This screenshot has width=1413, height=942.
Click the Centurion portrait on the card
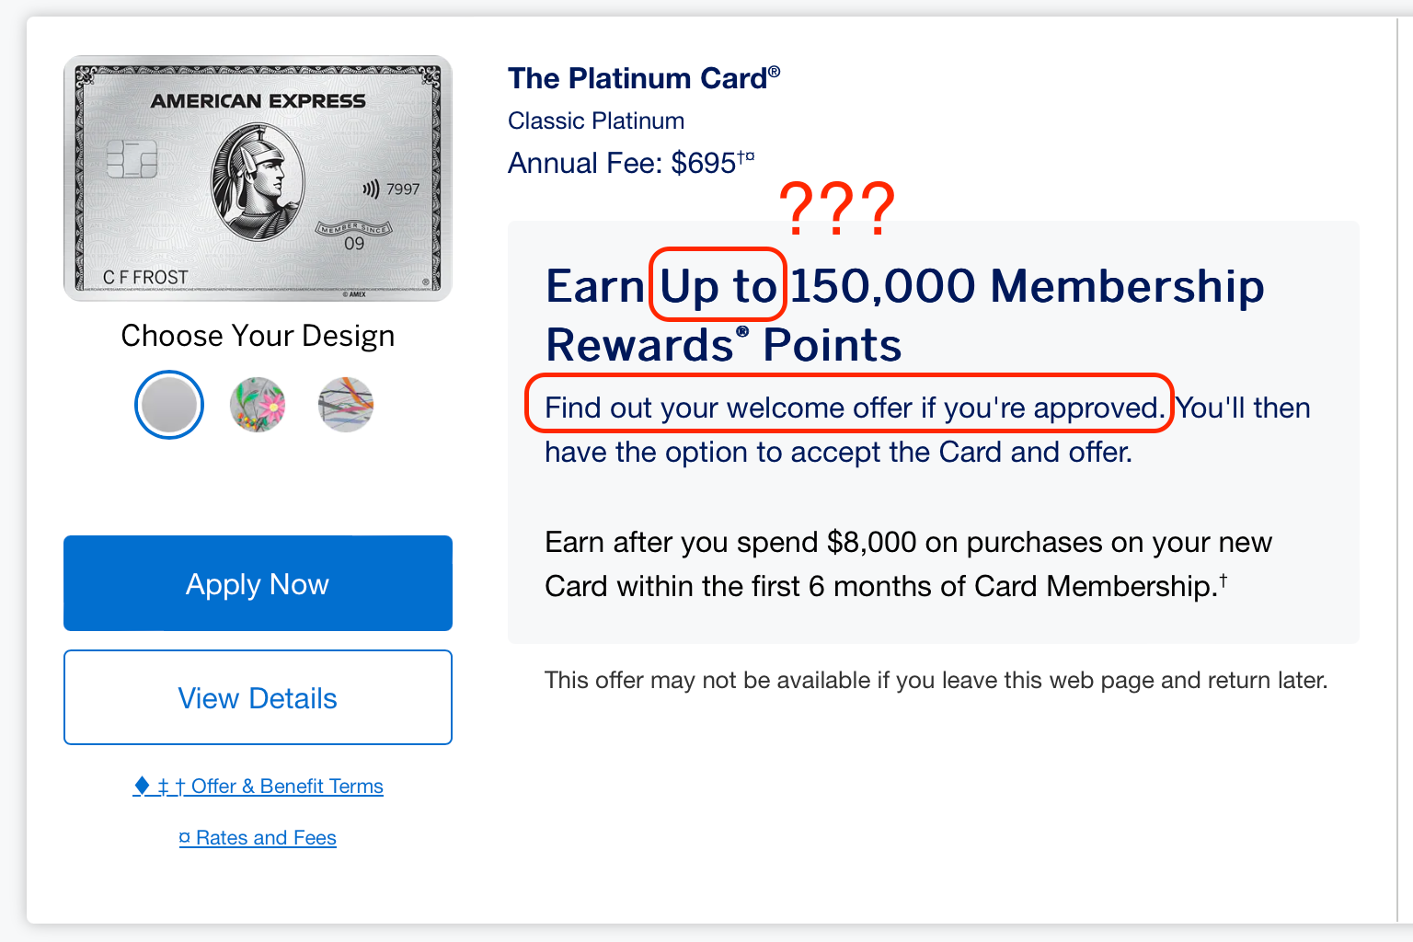(x=258, y=181)
